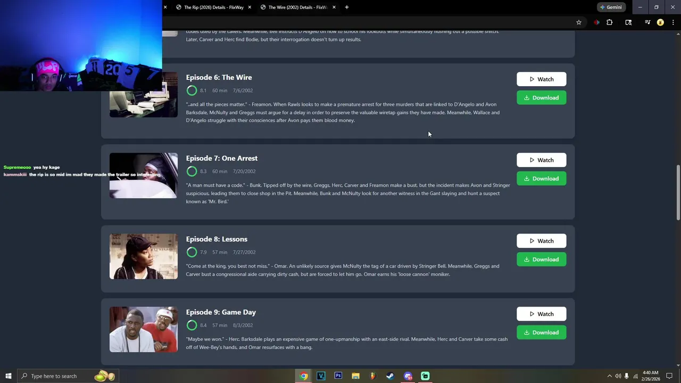Image resolution: width=681 pixels, height=383 pixels.
Task: Click the 'Episode 9: Game Day' title
Action: [221, 312]
